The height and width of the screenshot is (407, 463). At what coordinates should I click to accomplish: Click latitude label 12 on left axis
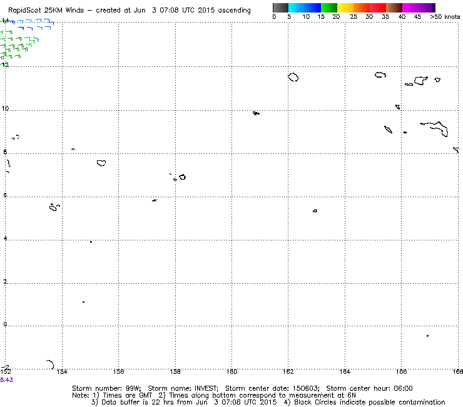point(5,64)
